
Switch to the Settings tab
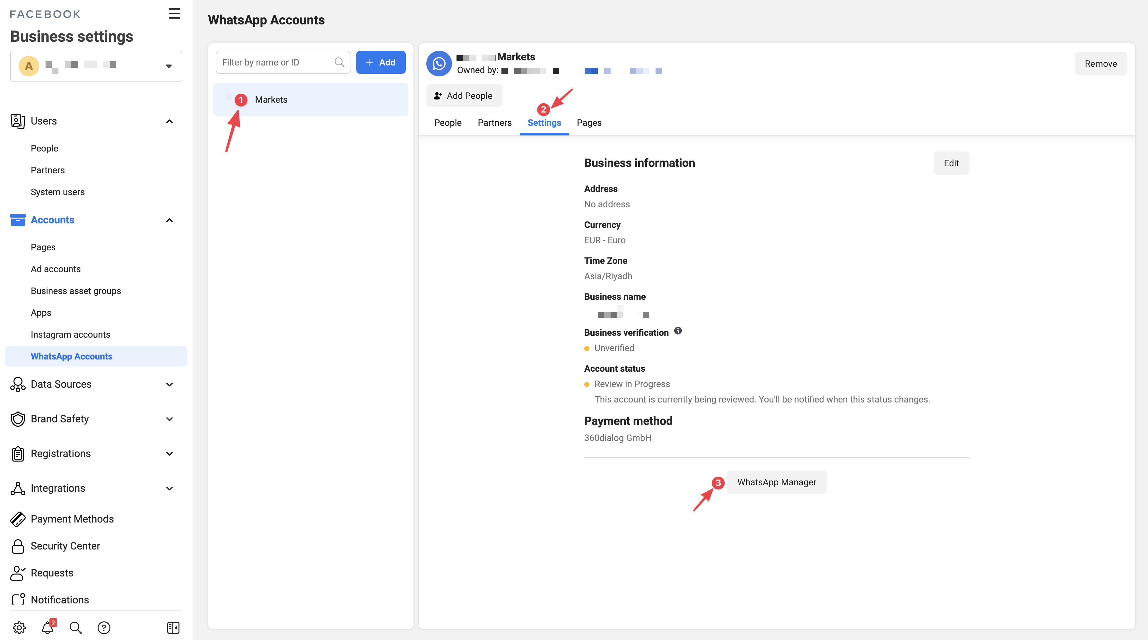[x=544, y=123]
